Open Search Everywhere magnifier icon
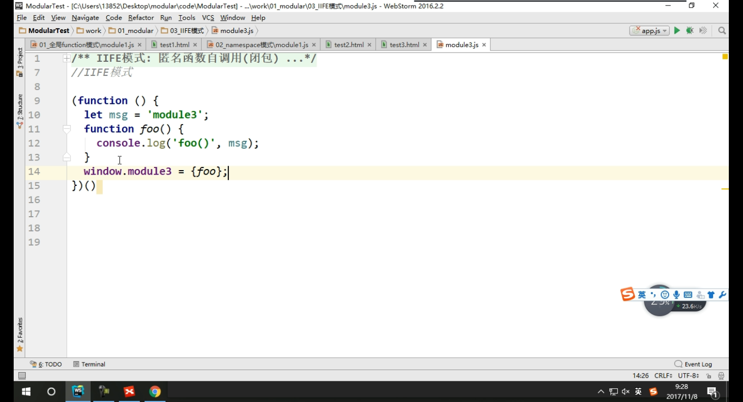The width and height of the screenshot is (743, 402). pos(722,31)
